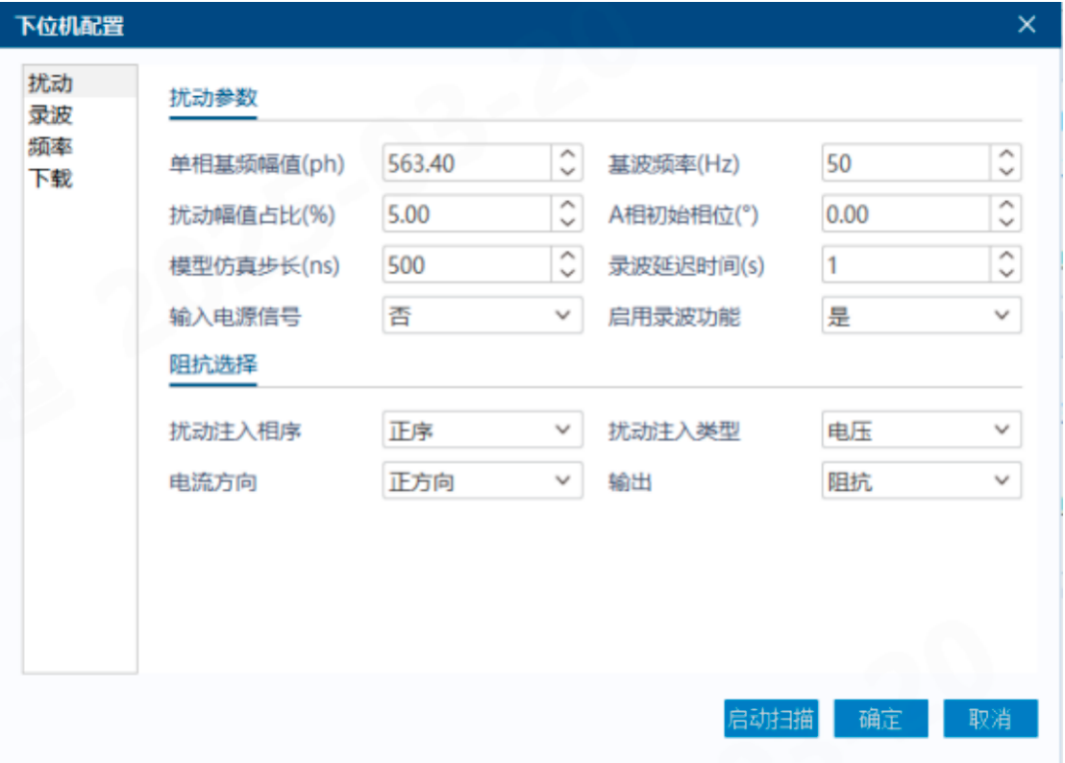Click the 单相基频幅值 input field
This screenshot has width=1065, height=763.
tap(466, 163)
